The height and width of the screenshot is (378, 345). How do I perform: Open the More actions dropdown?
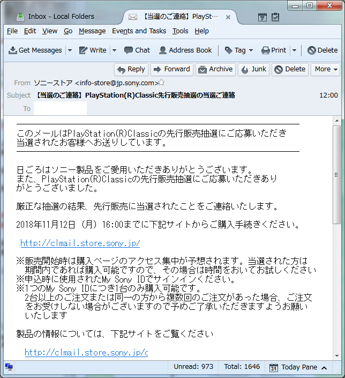[325, 69]
